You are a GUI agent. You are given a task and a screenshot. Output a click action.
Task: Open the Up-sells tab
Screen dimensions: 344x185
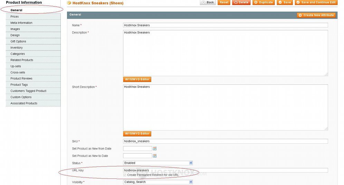(33, 66)
